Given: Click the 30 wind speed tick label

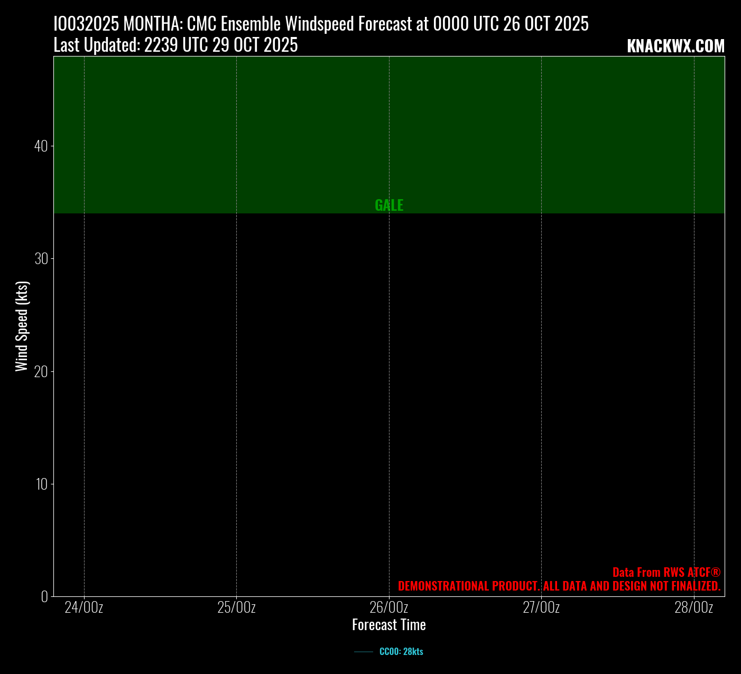Looking at the screenshot, I should point(41,259).
